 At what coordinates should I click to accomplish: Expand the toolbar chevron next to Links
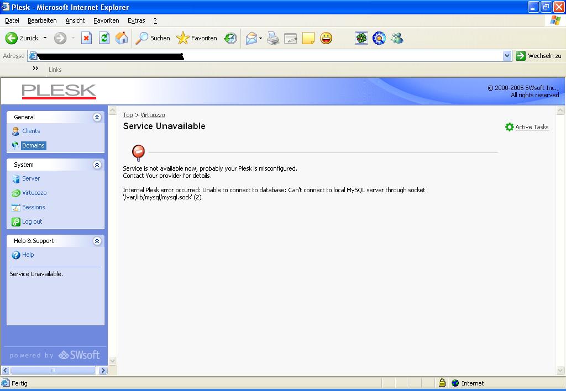pos(35,68)
